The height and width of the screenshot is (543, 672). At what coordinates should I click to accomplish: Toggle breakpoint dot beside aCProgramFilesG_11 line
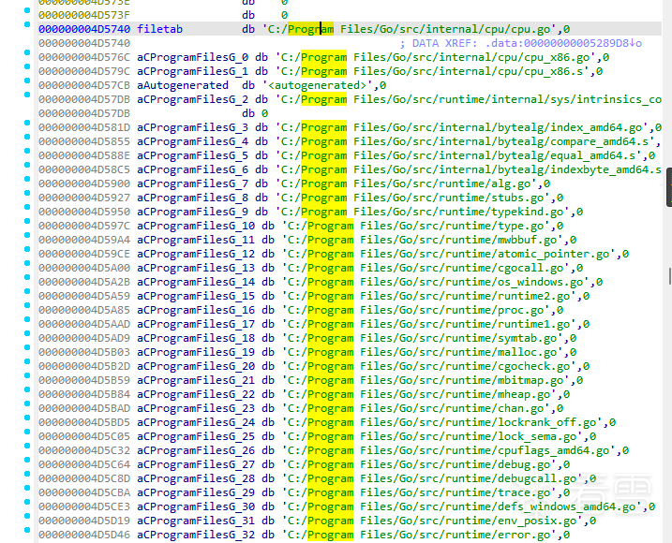pyautogui.click(x=27, y=235)
